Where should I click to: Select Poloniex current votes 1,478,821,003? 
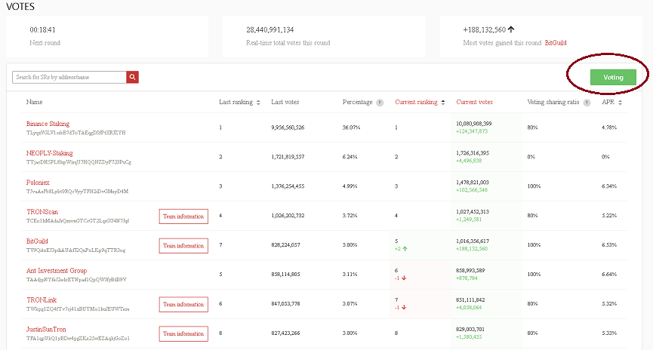point(473,183)
